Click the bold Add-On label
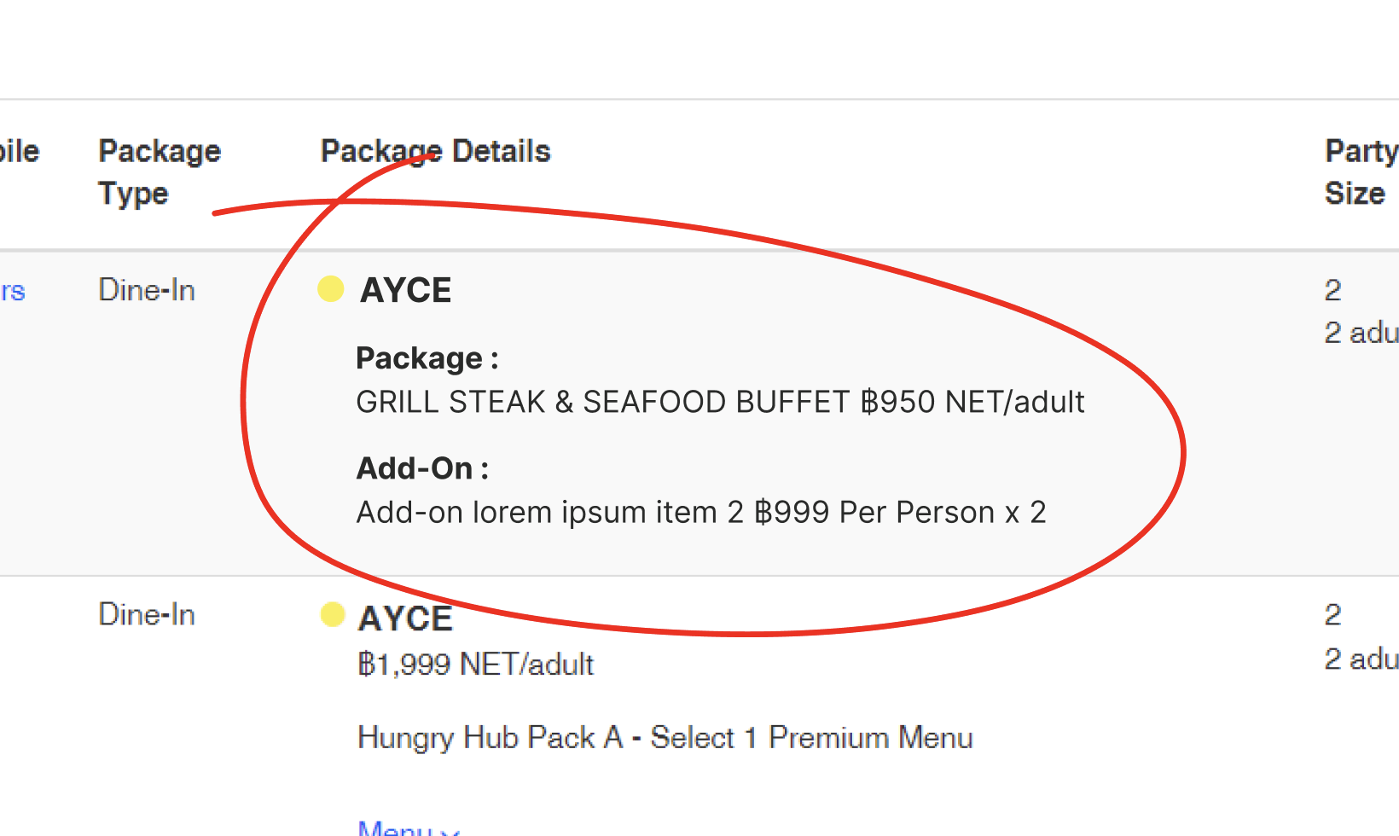Screen dimensions: 1399x836 click(422, 468)
